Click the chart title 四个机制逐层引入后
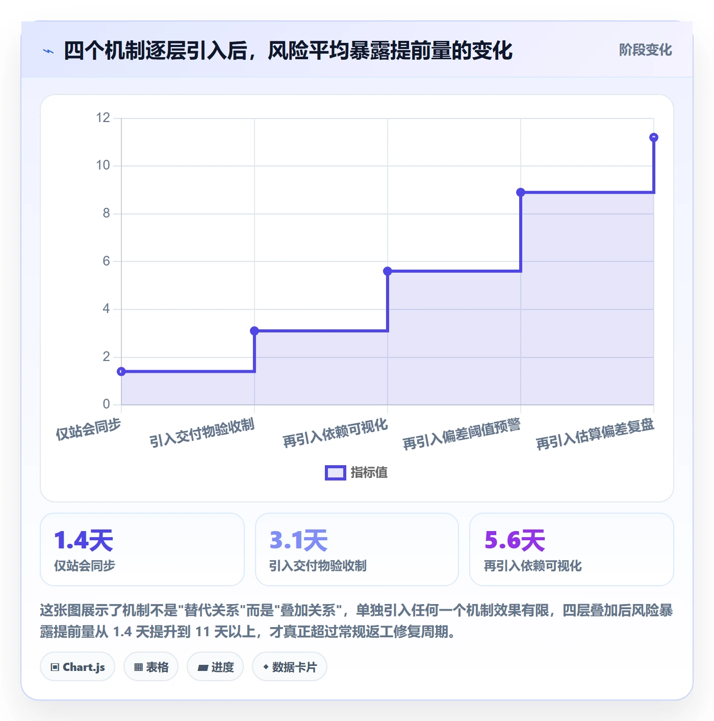The image size is (714, 721). (x=288, y=51)
